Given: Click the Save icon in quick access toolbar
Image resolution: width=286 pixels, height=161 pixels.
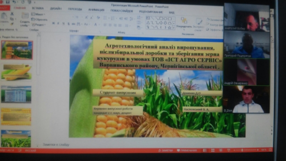Looking at the screenshot, I should (8, 2).
